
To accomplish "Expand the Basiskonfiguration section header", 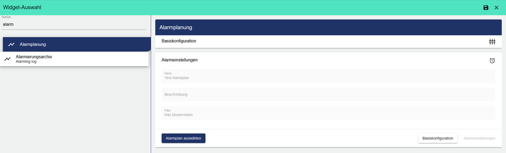I will click(x=179, y=41).
